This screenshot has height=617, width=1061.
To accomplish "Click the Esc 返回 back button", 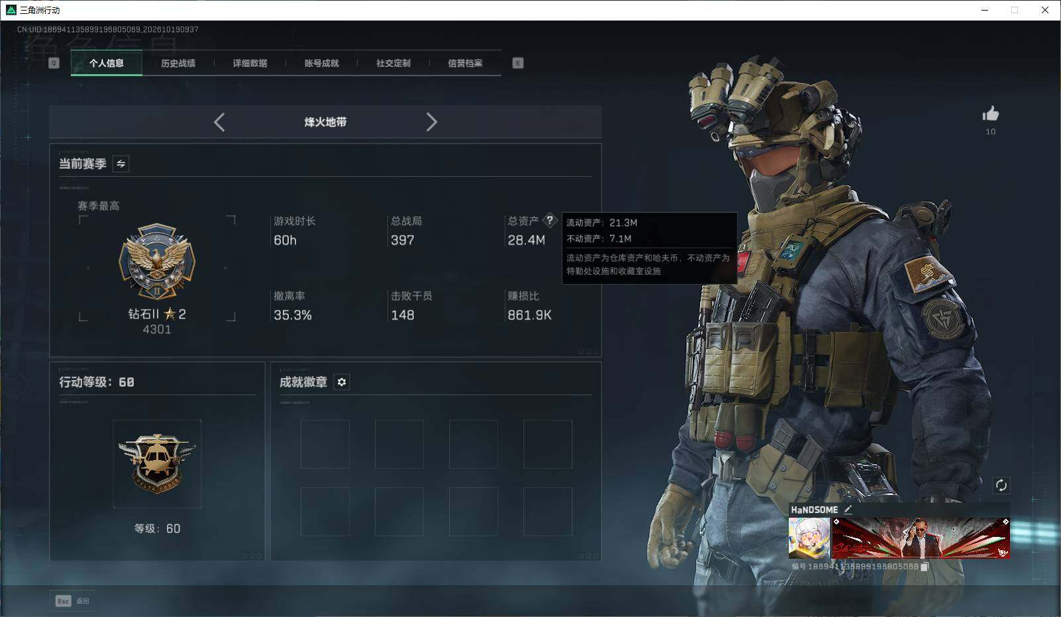I will [x=72, y=600].
